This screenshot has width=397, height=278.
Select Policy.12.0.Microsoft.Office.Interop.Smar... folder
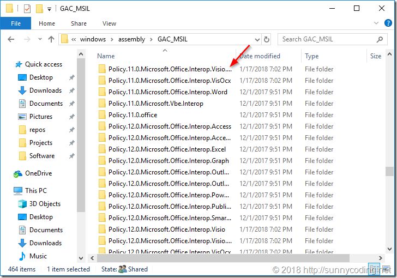170,218
